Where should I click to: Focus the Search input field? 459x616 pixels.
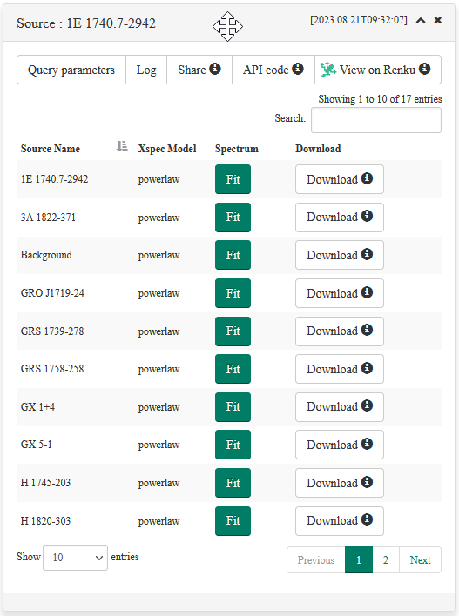376,120
